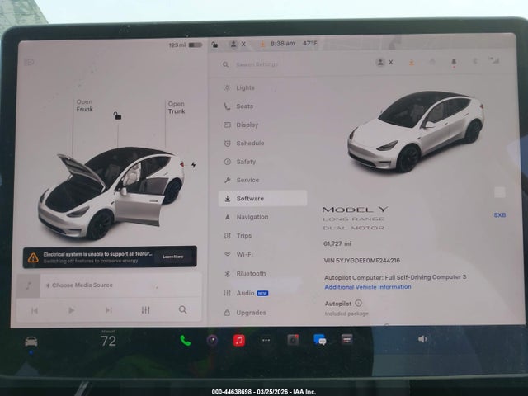Open the purple camera app icon
The image size is (528, 396).
[x=212, y=341]
